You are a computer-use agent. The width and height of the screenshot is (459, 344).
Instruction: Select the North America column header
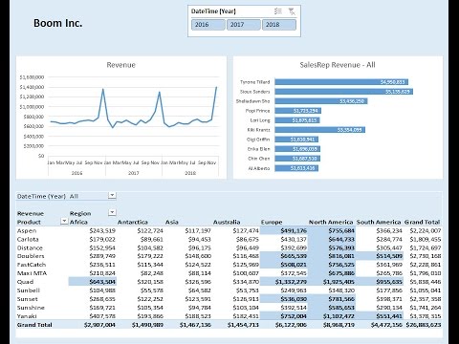click(x=331, y=222)
